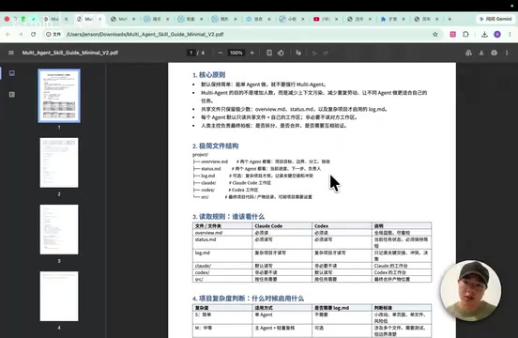Click the 100% zoom level field
Viewport: 518px width, 338px height.
(236, 53)
